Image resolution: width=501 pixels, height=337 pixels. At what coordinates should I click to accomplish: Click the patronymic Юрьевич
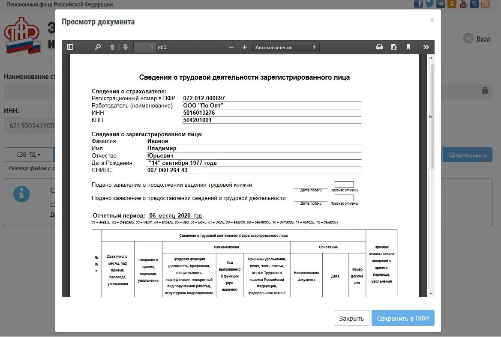[160, 156]
